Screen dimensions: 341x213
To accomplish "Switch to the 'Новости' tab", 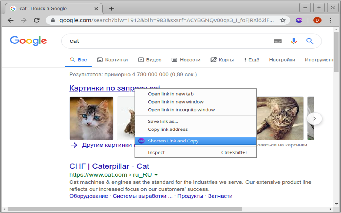I will (x=186, y=60).
